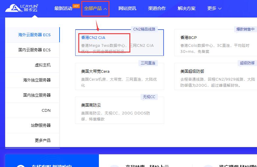Screen dimensions: 257x167
Task: Click 美国Cera机房 description text
Action: point(119,82)
